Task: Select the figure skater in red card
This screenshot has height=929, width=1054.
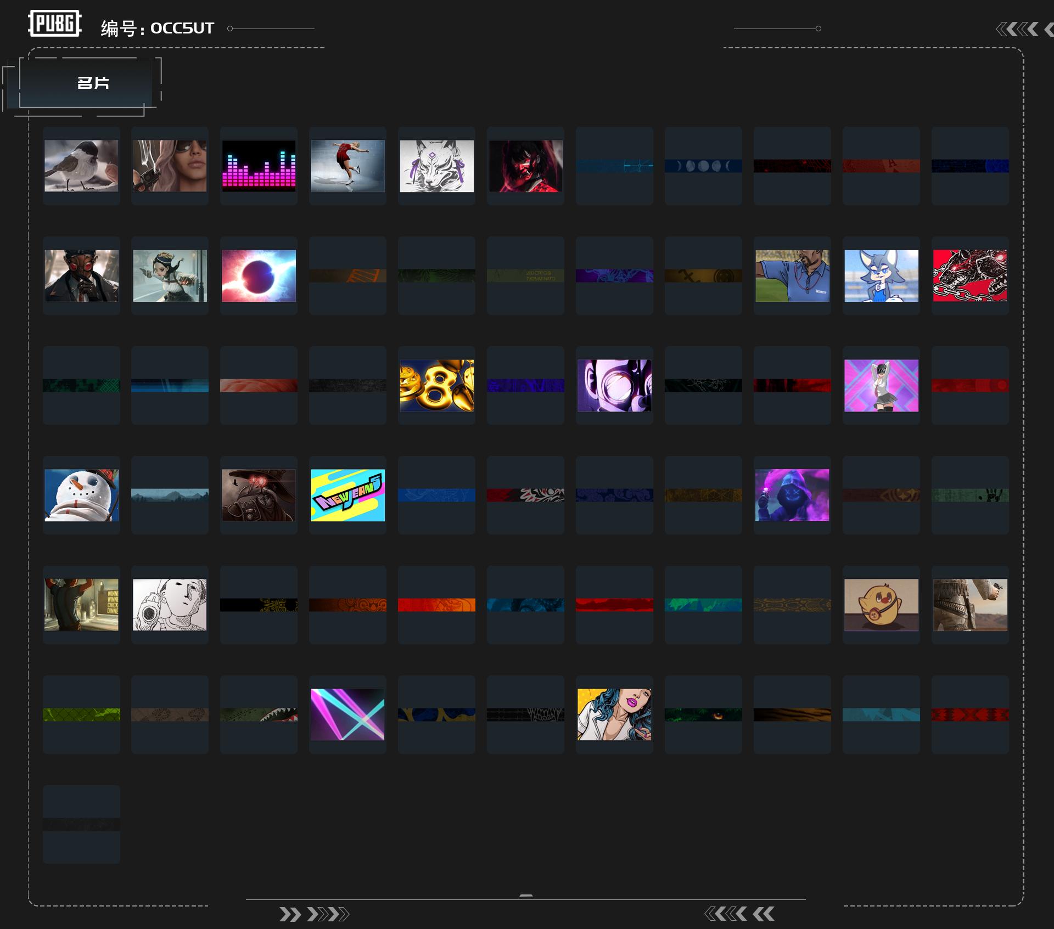Action: point(348,166)
